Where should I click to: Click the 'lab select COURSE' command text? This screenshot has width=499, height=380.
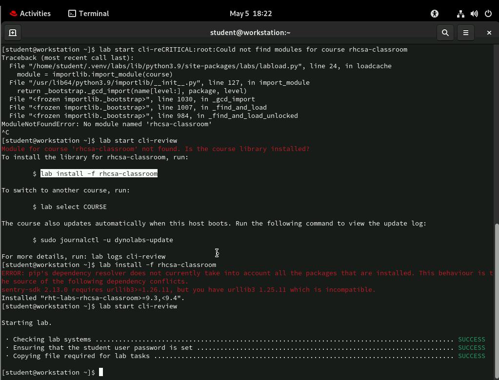pos(73,207)
